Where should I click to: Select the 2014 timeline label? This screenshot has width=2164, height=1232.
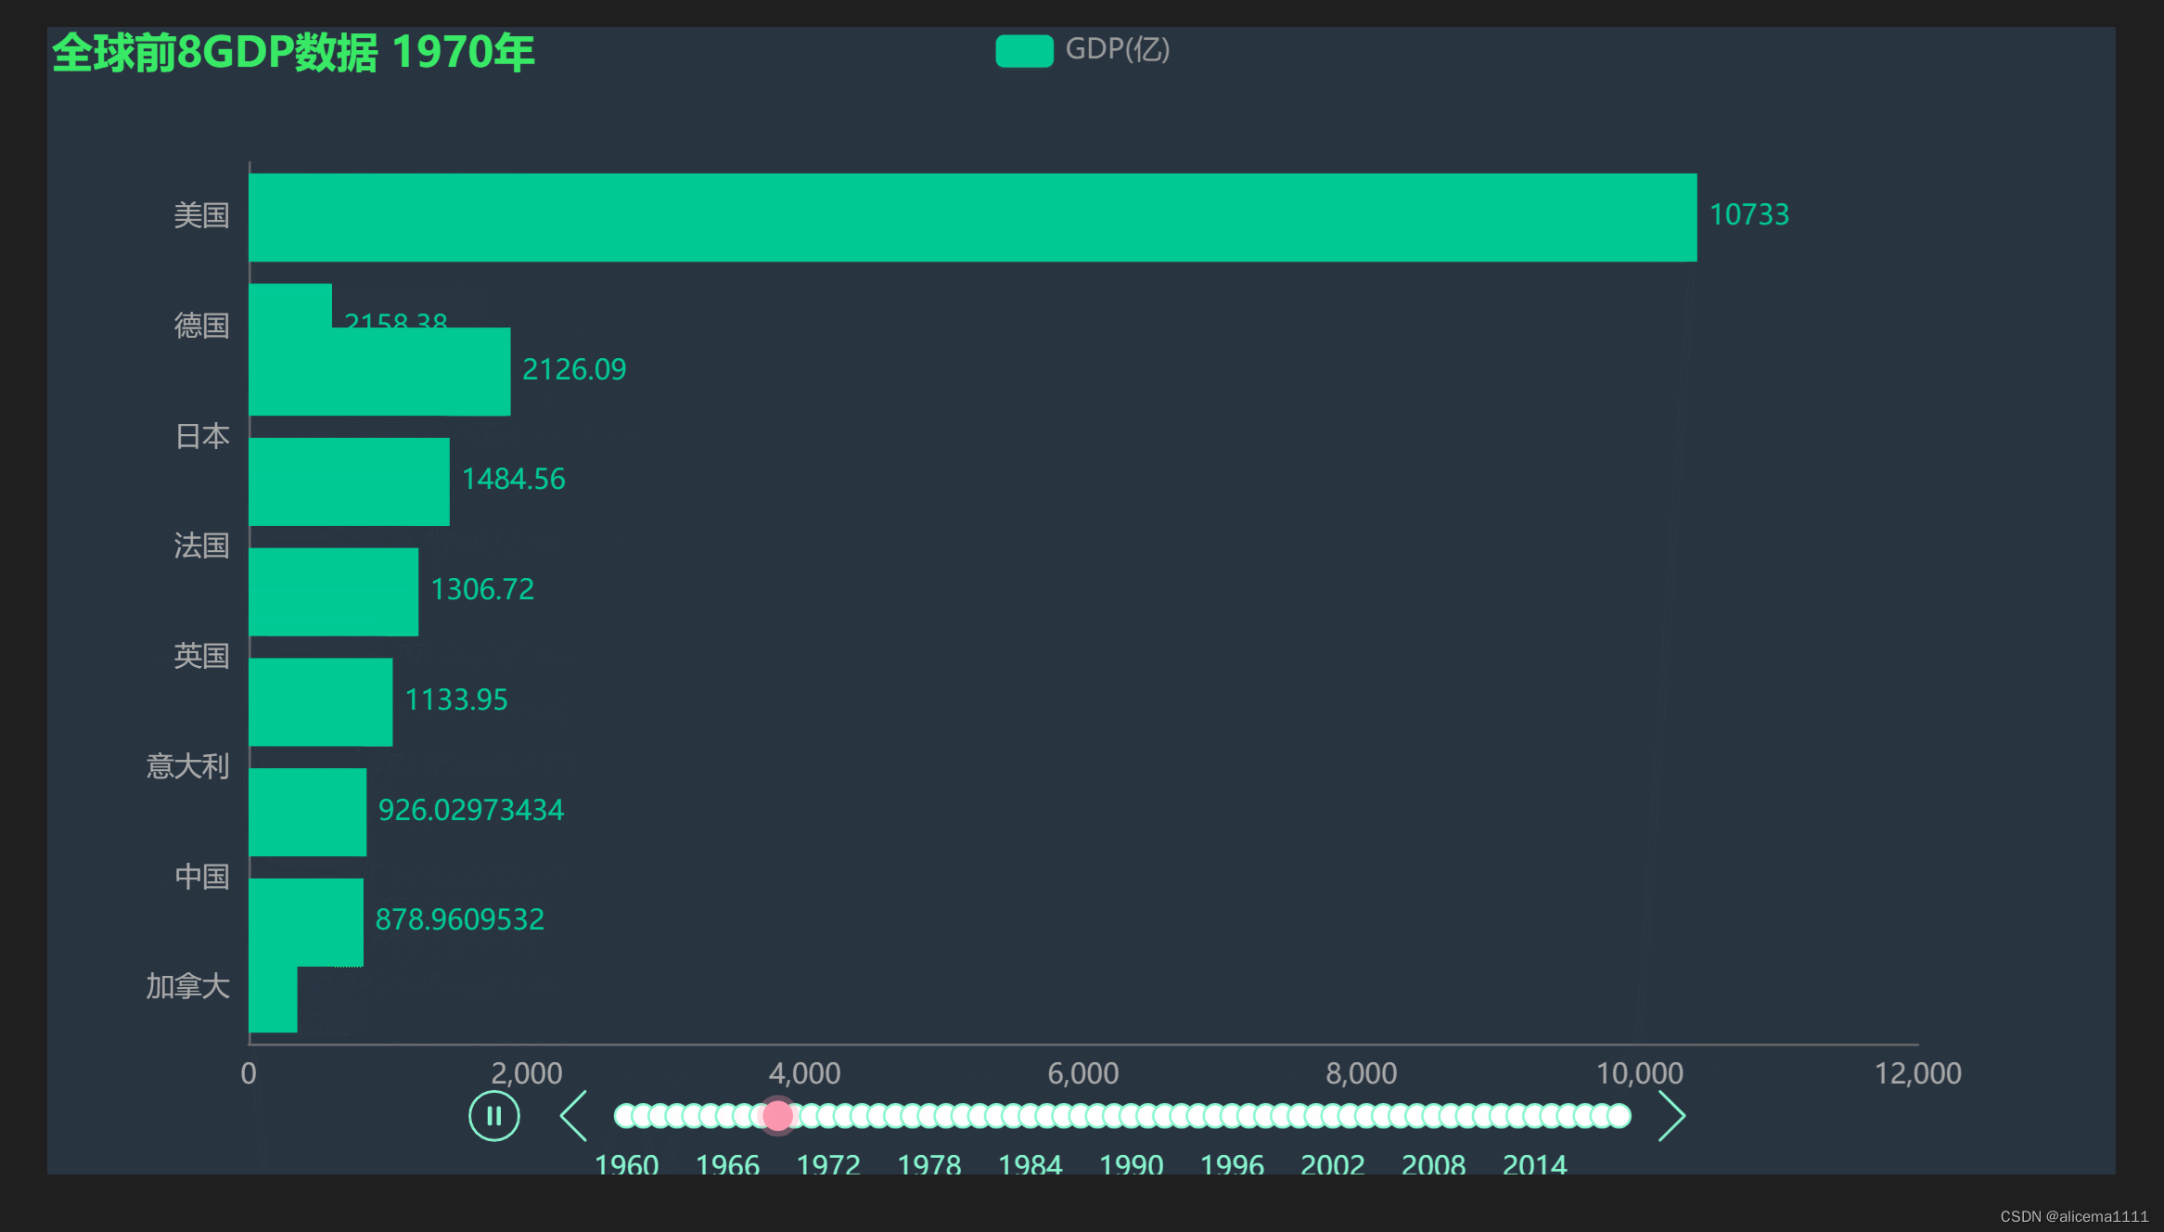coord(1534,1164)
